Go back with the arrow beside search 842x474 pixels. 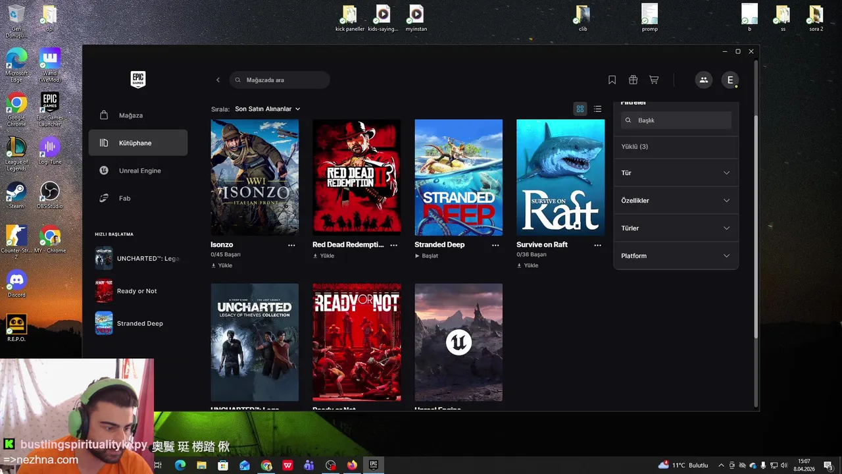pos(218,80)
